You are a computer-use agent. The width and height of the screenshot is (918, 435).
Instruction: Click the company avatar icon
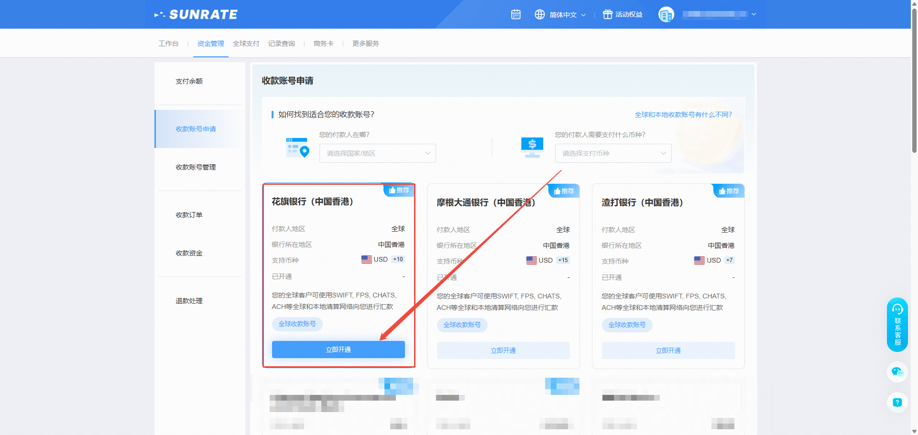pos(666,14)
